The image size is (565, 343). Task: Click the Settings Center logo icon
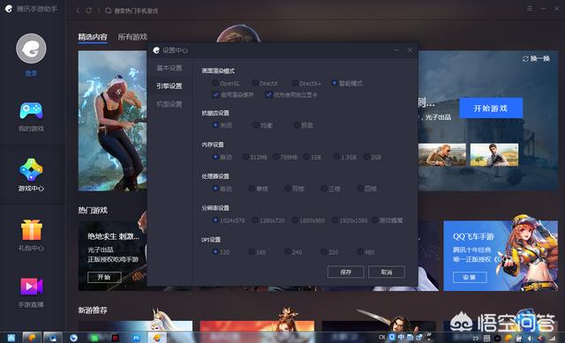click(x=156, y=50)
